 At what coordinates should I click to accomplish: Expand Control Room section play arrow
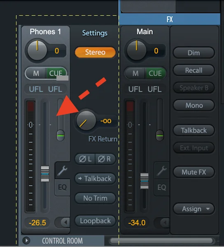click(x=26, y=240)
